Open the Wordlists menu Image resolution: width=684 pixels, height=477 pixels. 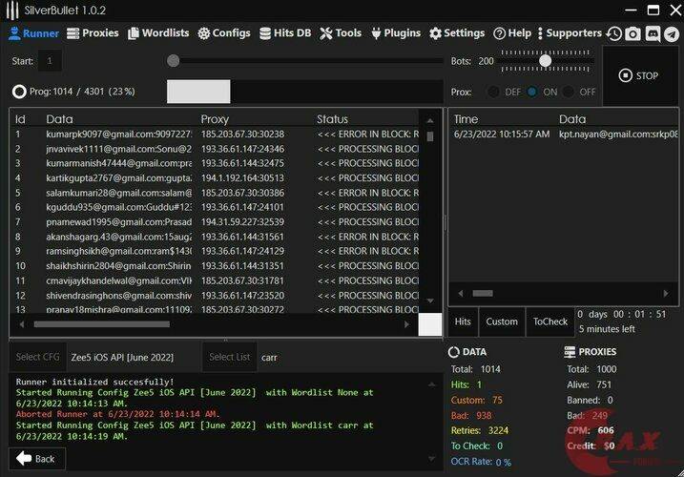pos(158,33)
